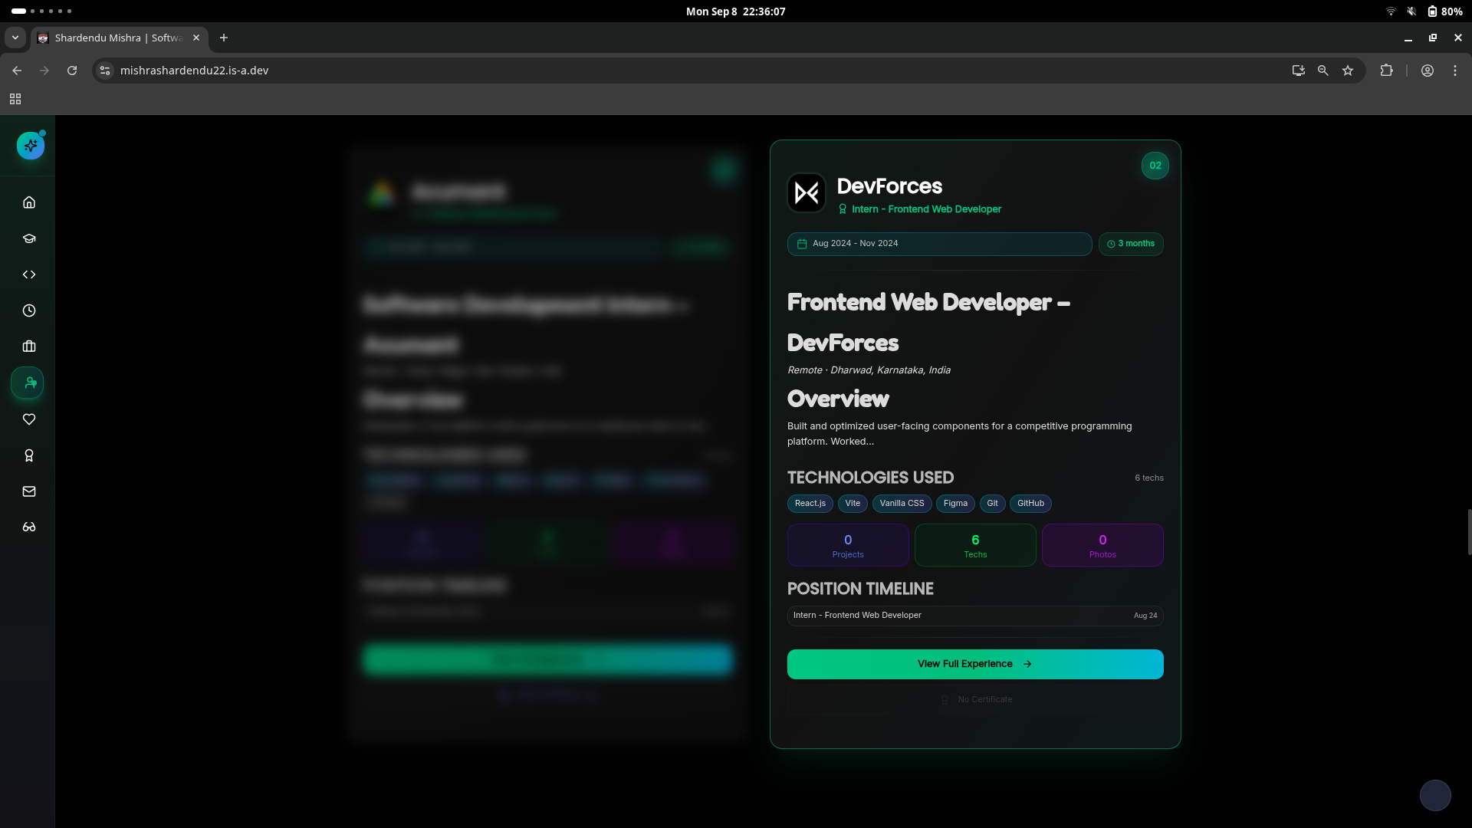
Task: Select the code brackets sidebar icon
Action: tap(29, 274)
